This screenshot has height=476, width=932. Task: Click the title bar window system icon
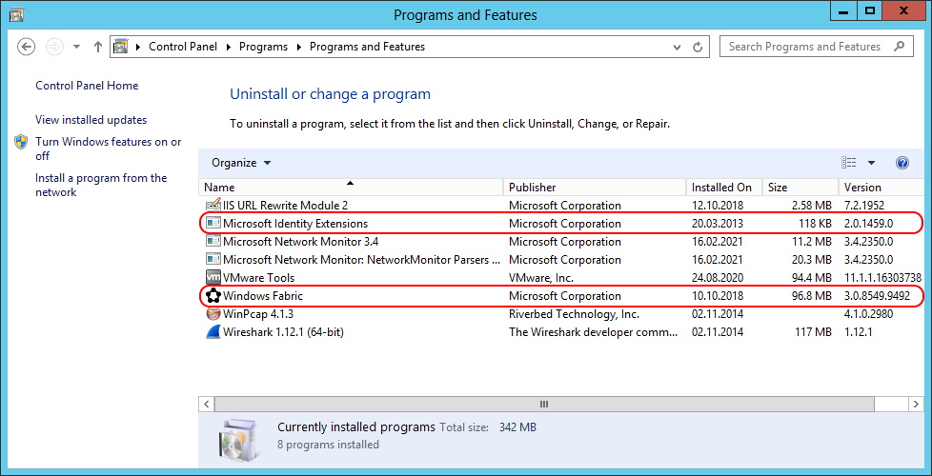(16, 13)
